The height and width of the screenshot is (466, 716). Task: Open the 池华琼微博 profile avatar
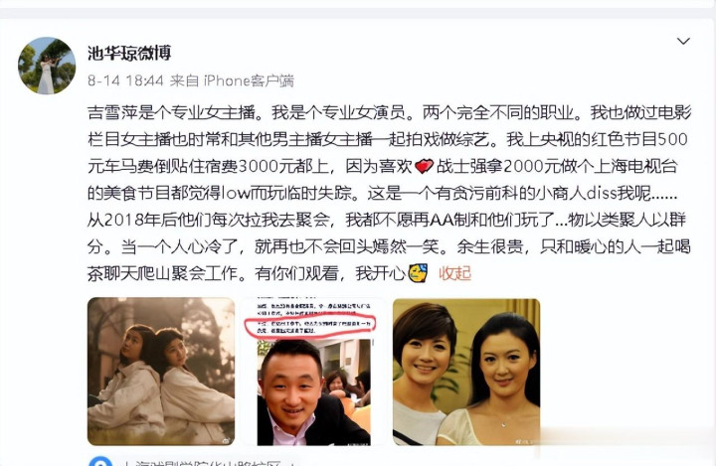[47, 66]
